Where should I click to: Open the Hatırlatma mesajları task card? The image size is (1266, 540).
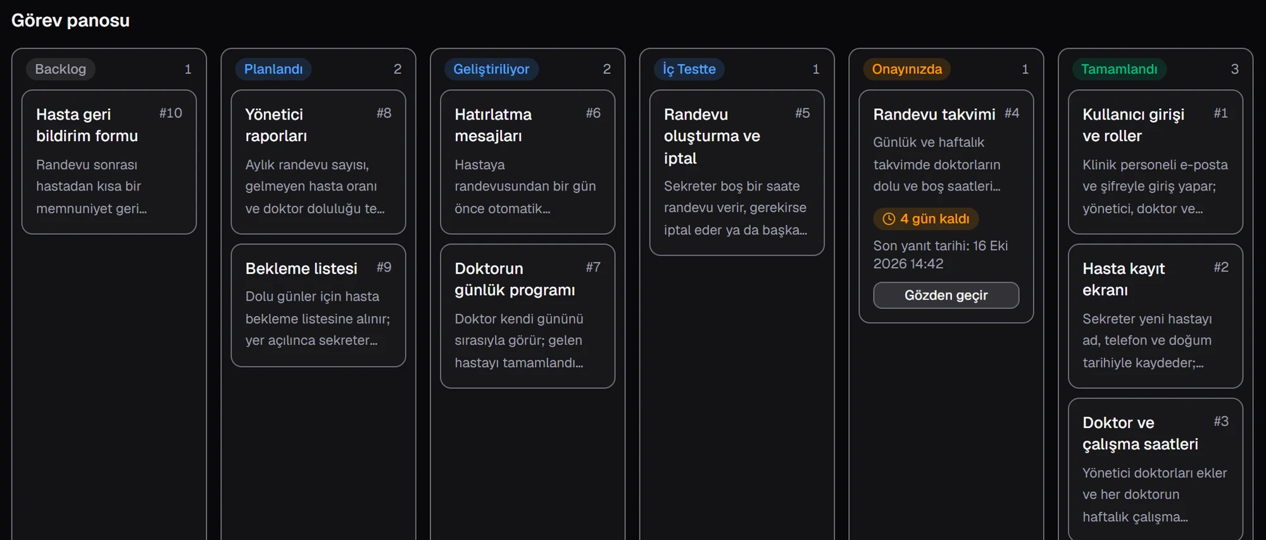(x=527, y=162)
